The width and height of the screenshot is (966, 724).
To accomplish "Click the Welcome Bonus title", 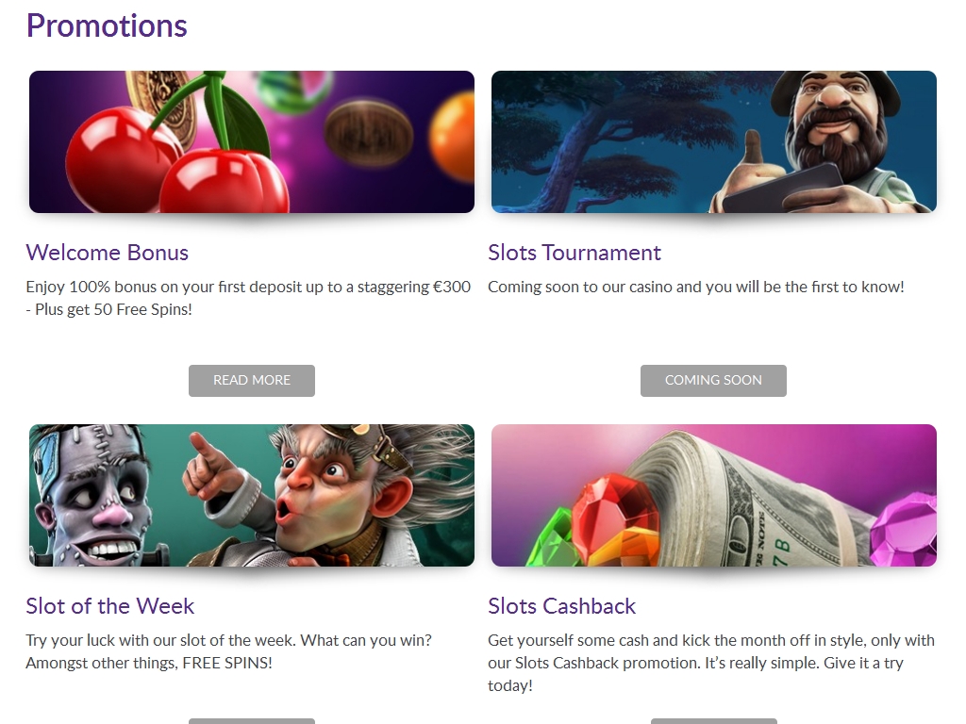I will point(108,253).
